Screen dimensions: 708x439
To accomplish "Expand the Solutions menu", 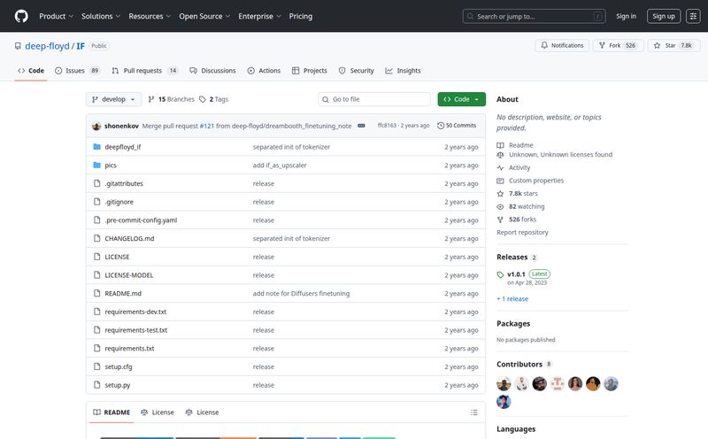I will pos(101,16).
